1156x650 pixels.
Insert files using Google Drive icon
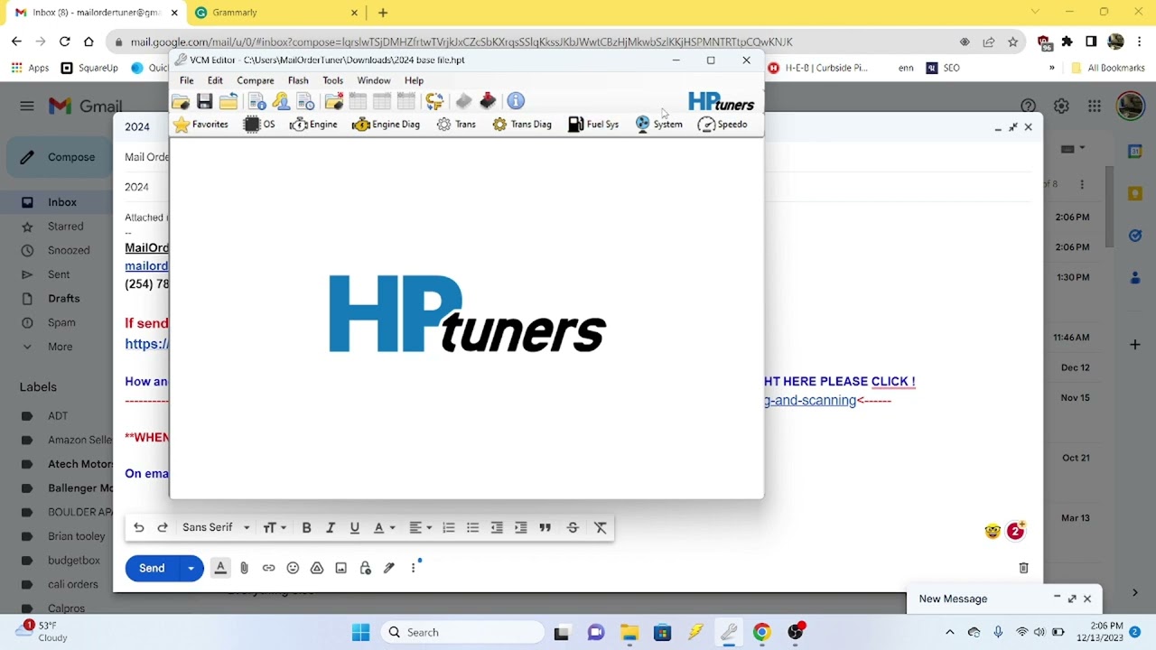click(x=317, y=568)
